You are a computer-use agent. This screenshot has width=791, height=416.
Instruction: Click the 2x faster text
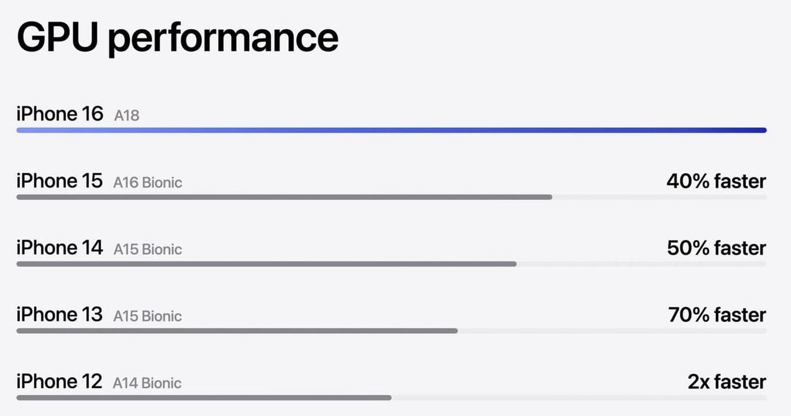726,382
